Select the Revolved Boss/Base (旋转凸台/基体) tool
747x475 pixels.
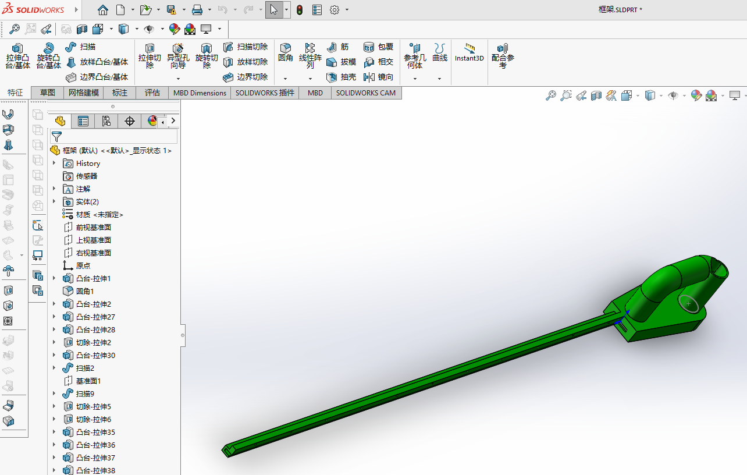point(48,56)
